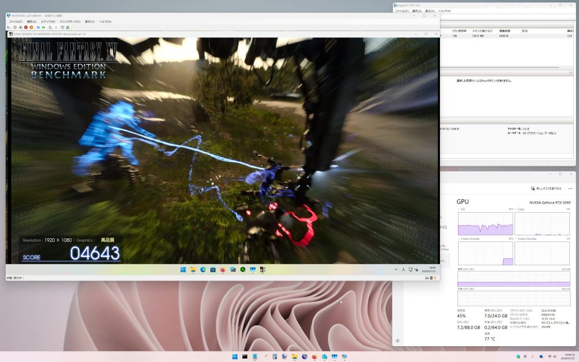Click the dedicated GPU memory usage graph
Image resolution: width=579 pixels, height=362 pixels.
[513, 279]
